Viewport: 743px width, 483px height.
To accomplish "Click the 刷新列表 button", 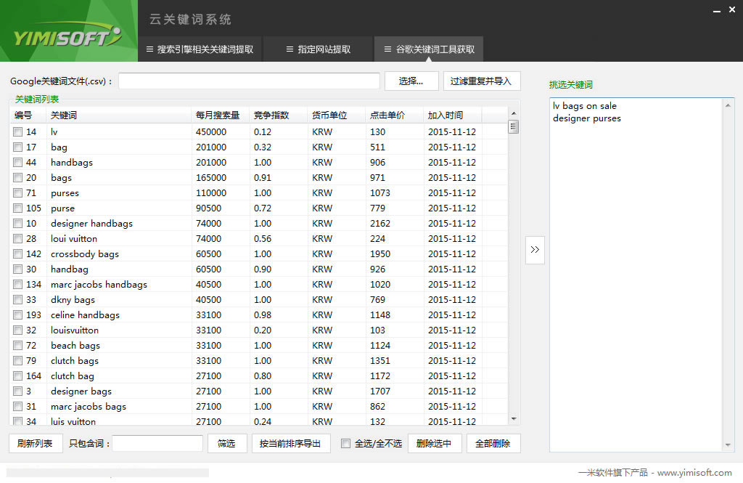I will (36, 444).
